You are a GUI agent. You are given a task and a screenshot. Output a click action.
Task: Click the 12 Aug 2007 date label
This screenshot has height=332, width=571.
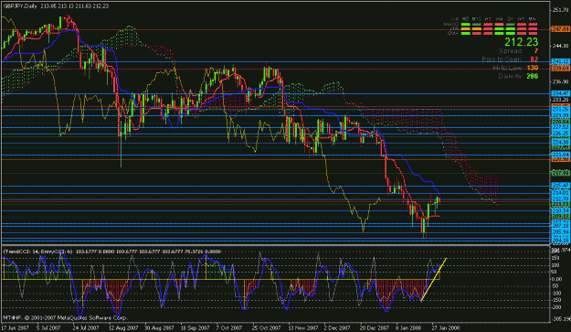[122, 327]
